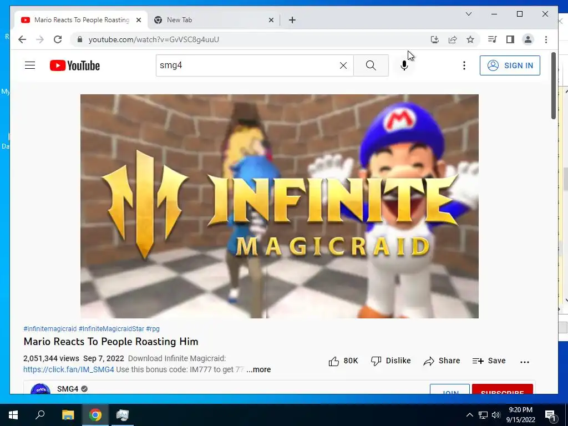
Task: Go forward in Chrome
Action: pos(40,39)
